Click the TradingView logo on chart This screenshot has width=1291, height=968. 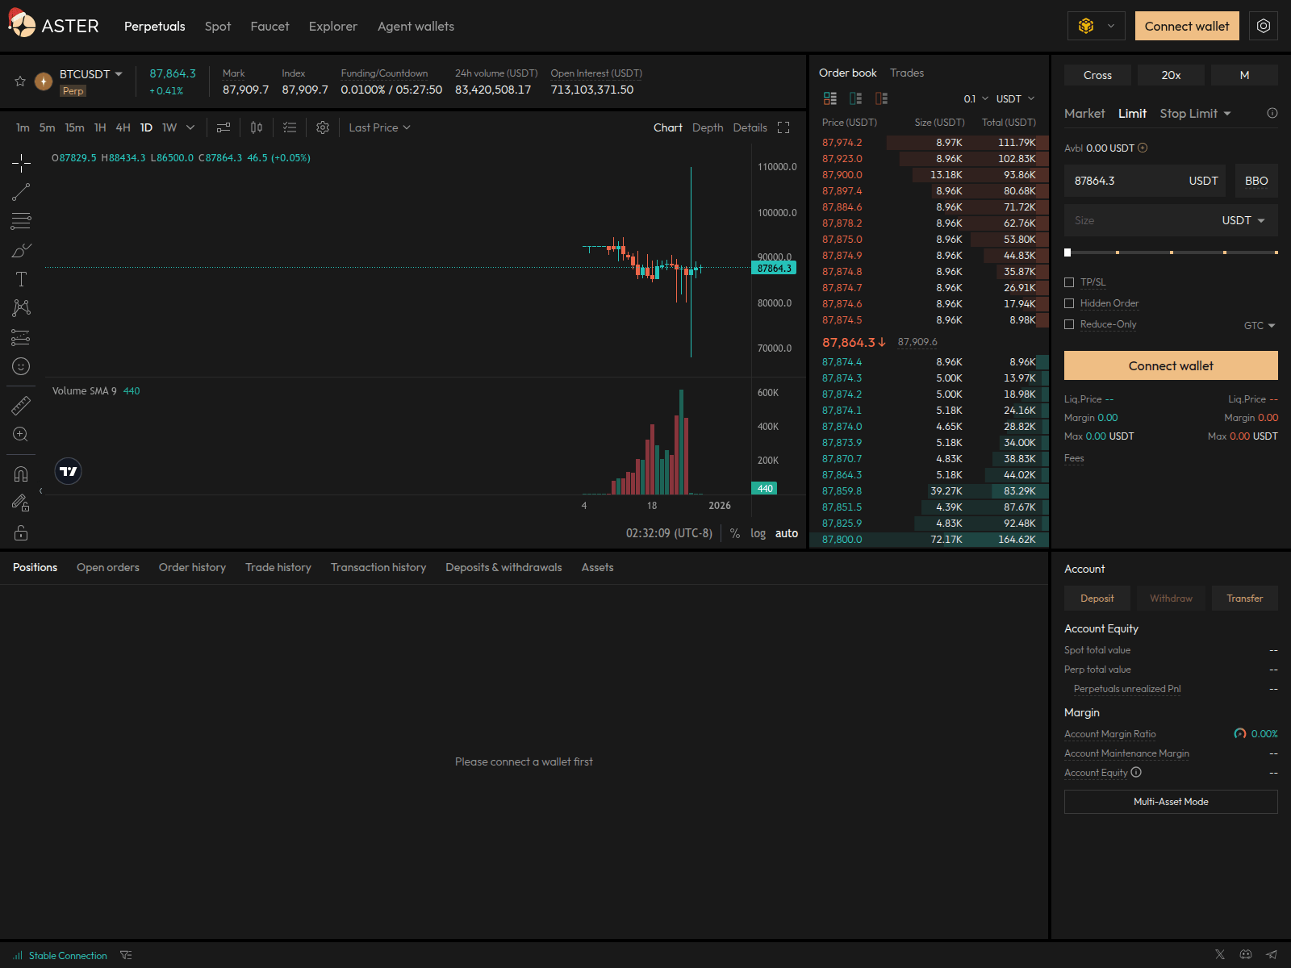(69, 472)
